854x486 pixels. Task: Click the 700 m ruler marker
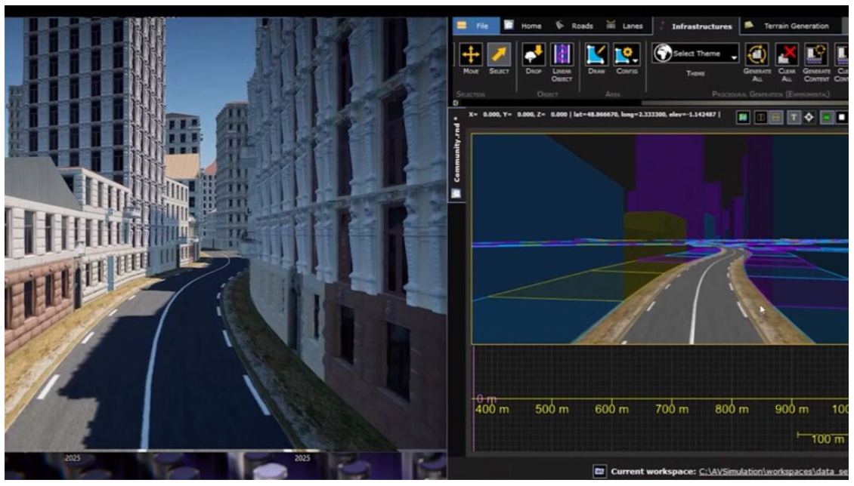click(x=670, y=409)
